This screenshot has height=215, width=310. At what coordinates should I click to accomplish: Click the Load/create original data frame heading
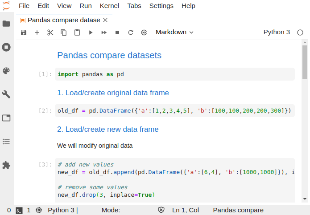coord(113,93)
